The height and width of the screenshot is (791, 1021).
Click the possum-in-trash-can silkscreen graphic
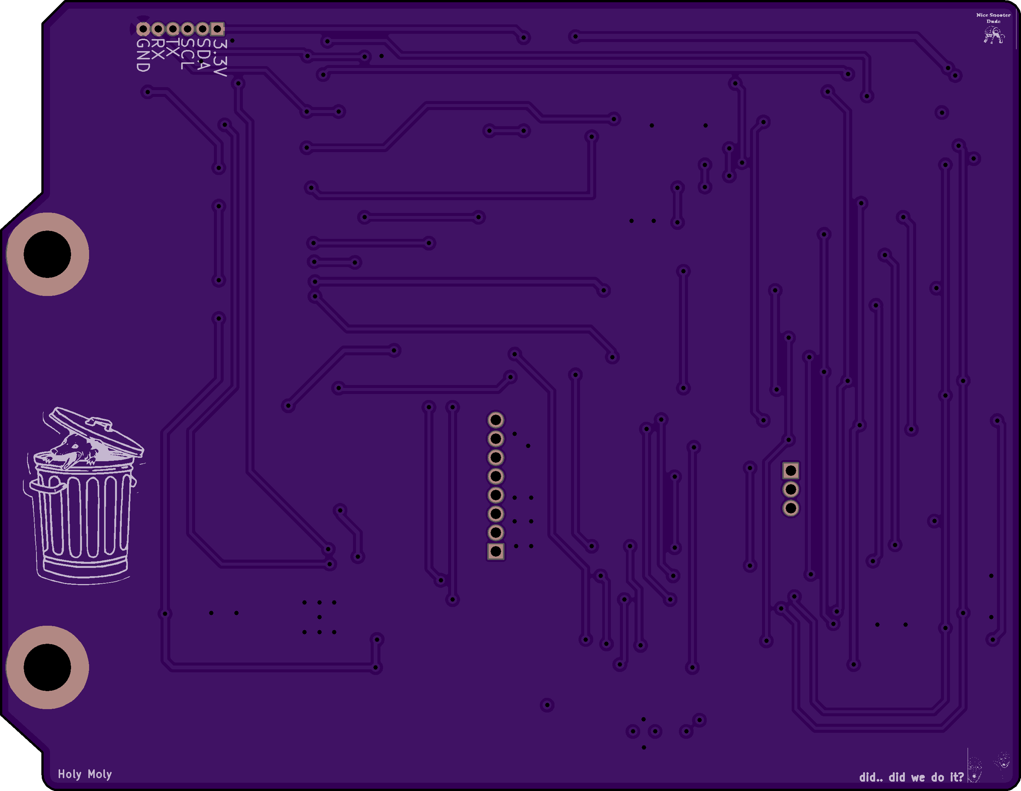pos(84,495)
